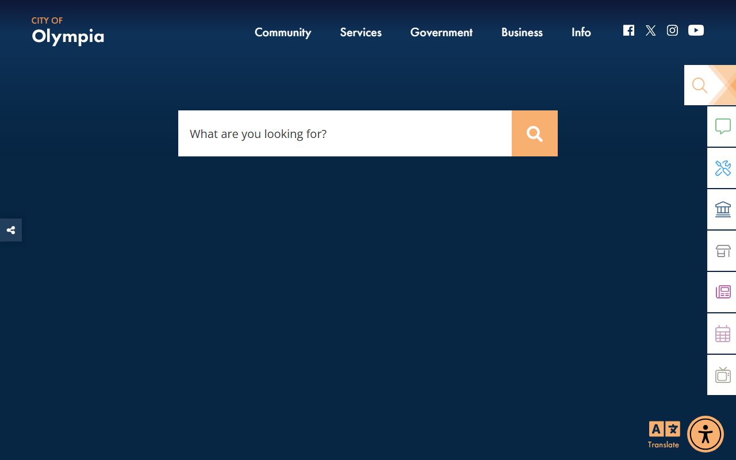Click the 'What are you looking for?' field
This screenshot has height=460, width=736.
point(345,133)
